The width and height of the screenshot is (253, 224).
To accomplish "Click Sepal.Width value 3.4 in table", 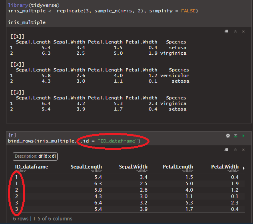I will click(143, 177).
